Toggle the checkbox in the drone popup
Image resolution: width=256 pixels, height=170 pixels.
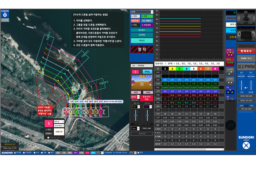coord(48,138)
